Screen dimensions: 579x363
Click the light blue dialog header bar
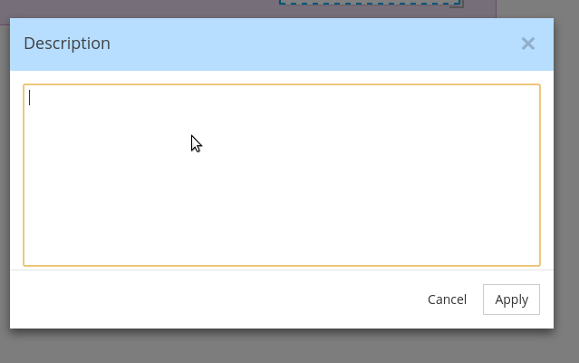pyautogui.click(x=282, y=44)
